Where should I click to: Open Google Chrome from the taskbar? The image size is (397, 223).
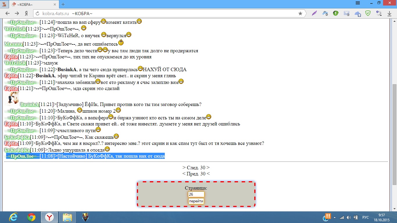(x=31, y=217)
